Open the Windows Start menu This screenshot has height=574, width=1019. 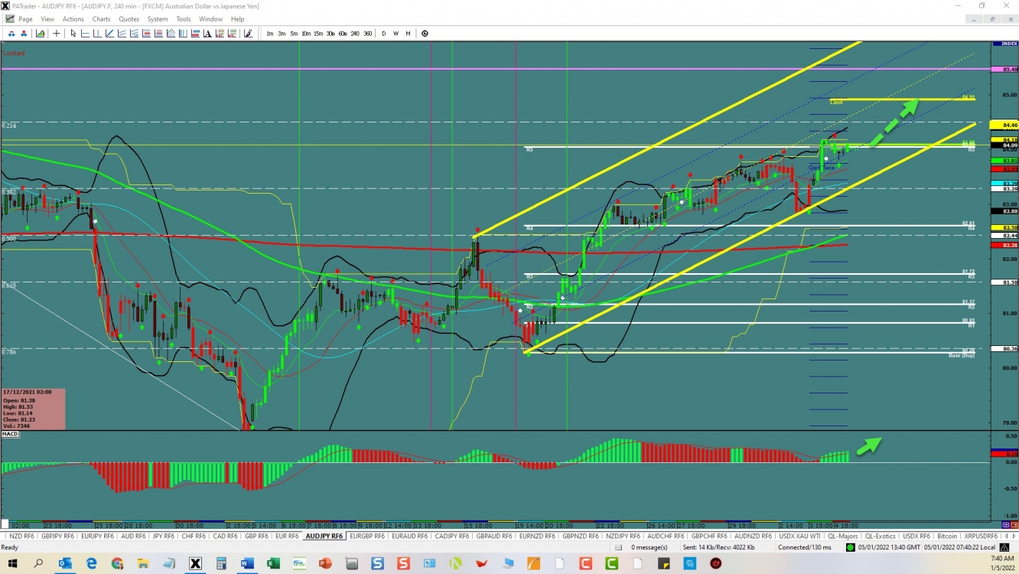pos(12,563)
